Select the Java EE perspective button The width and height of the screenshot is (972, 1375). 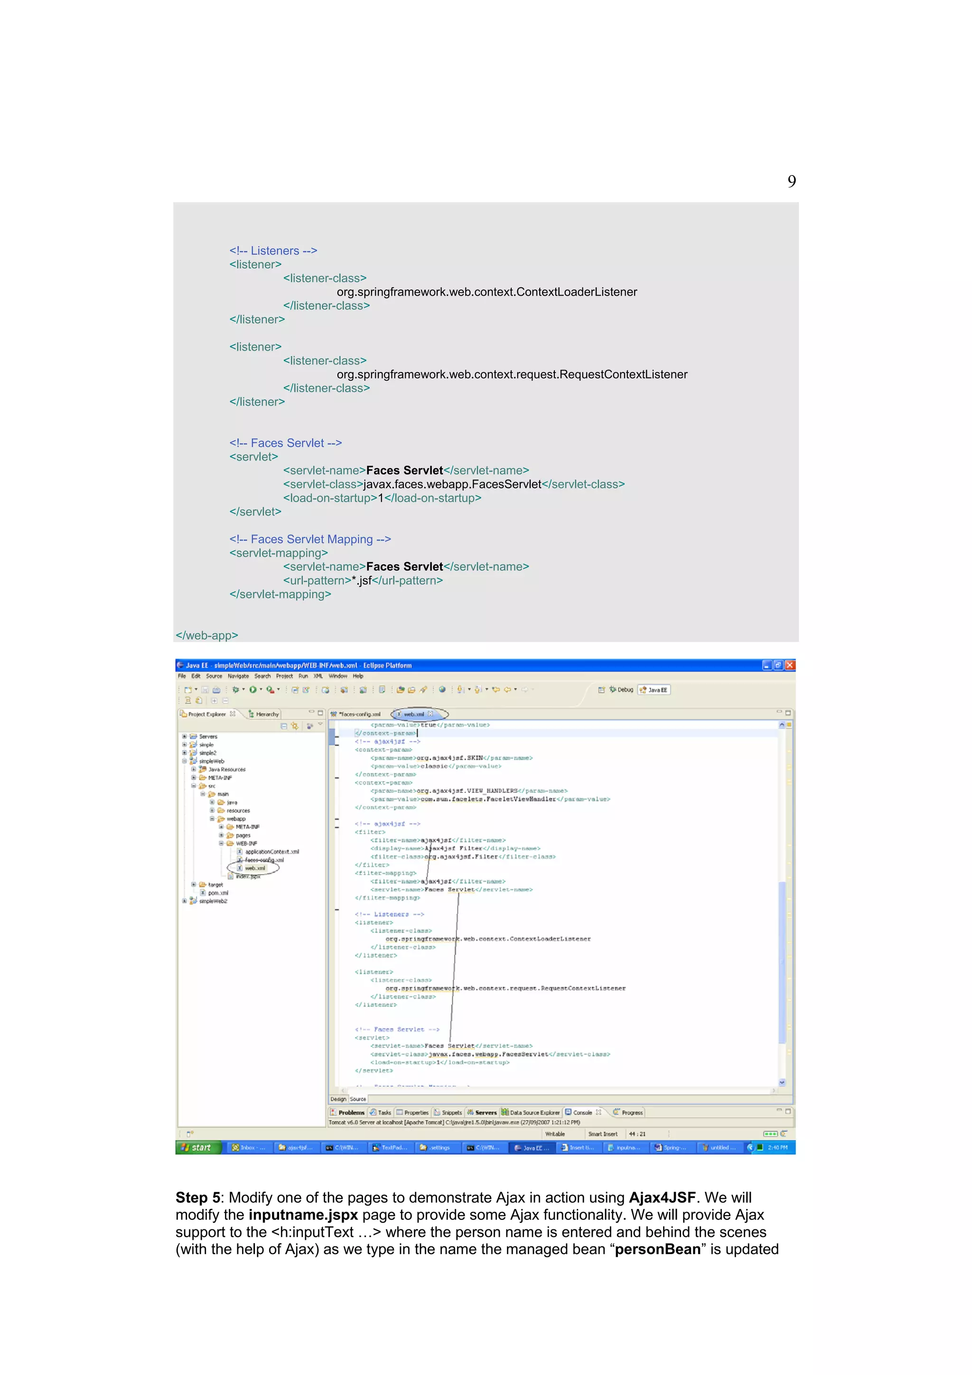pyautogui.click(x=654, y=690)
